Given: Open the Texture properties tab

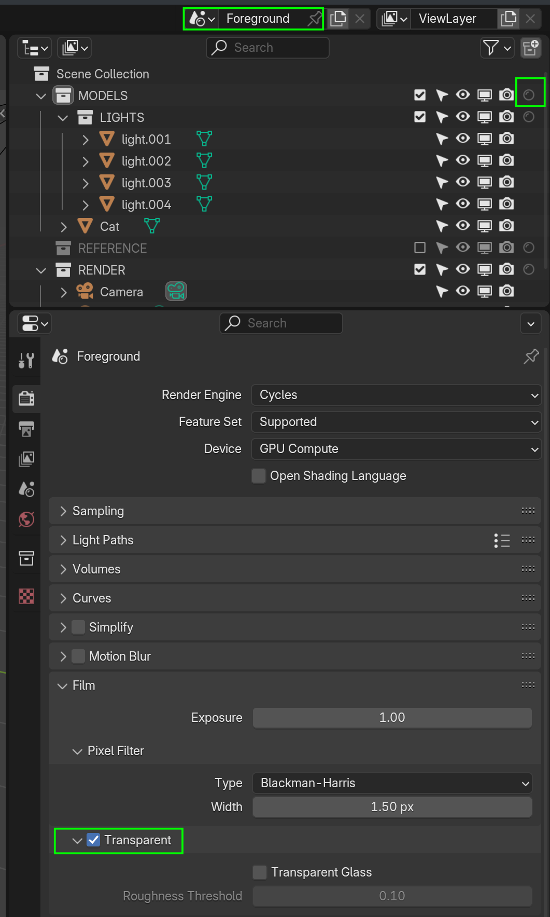Looking at the screenshot, I should [26, 596].
